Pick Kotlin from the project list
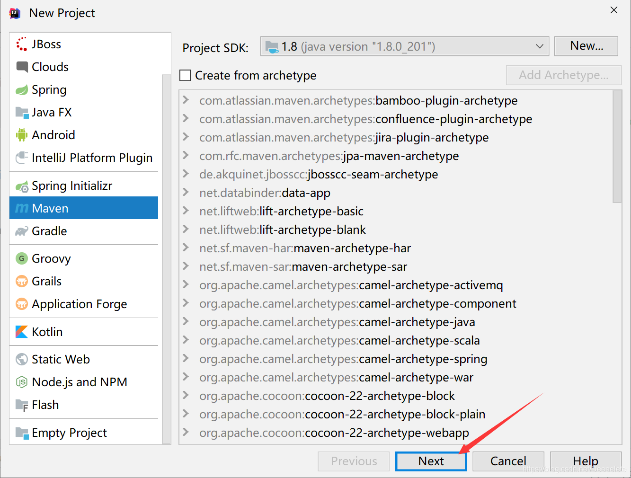 84,332
